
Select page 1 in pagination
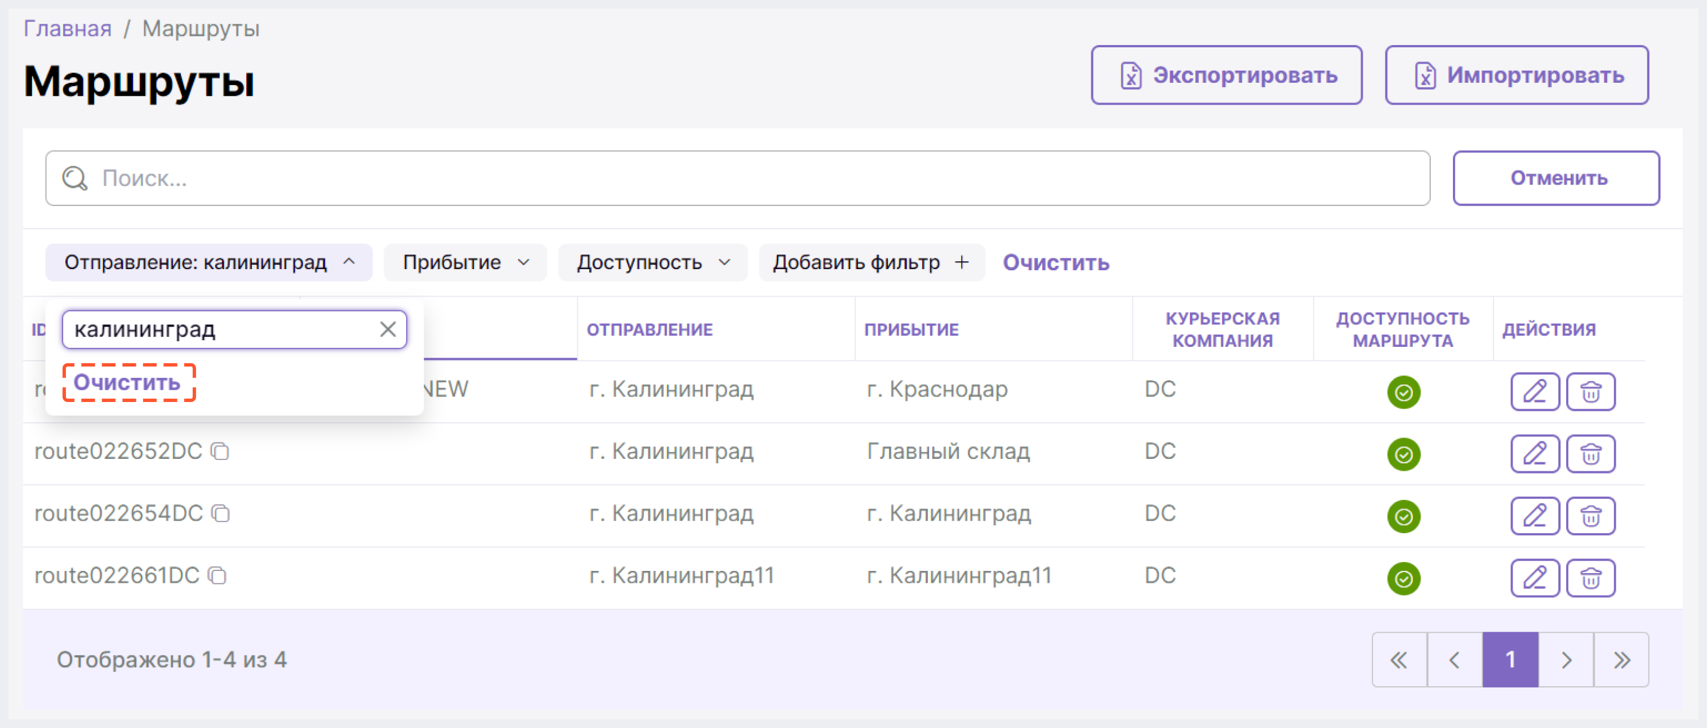tap(1510, 660)
